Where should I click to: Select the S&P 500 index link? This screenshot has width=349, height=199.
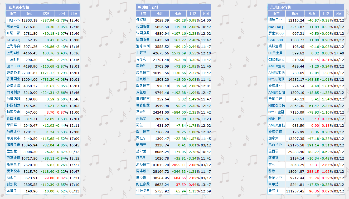[x=276, y=40]
